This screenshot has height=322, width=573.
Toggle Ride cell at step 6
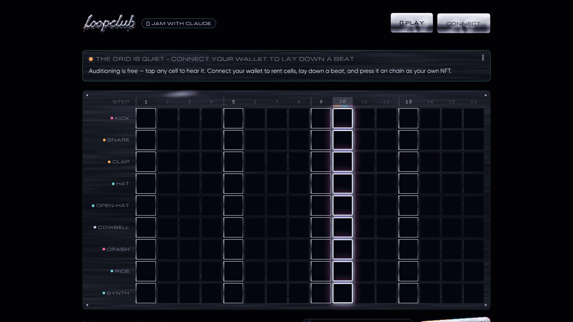pos(255,271)
